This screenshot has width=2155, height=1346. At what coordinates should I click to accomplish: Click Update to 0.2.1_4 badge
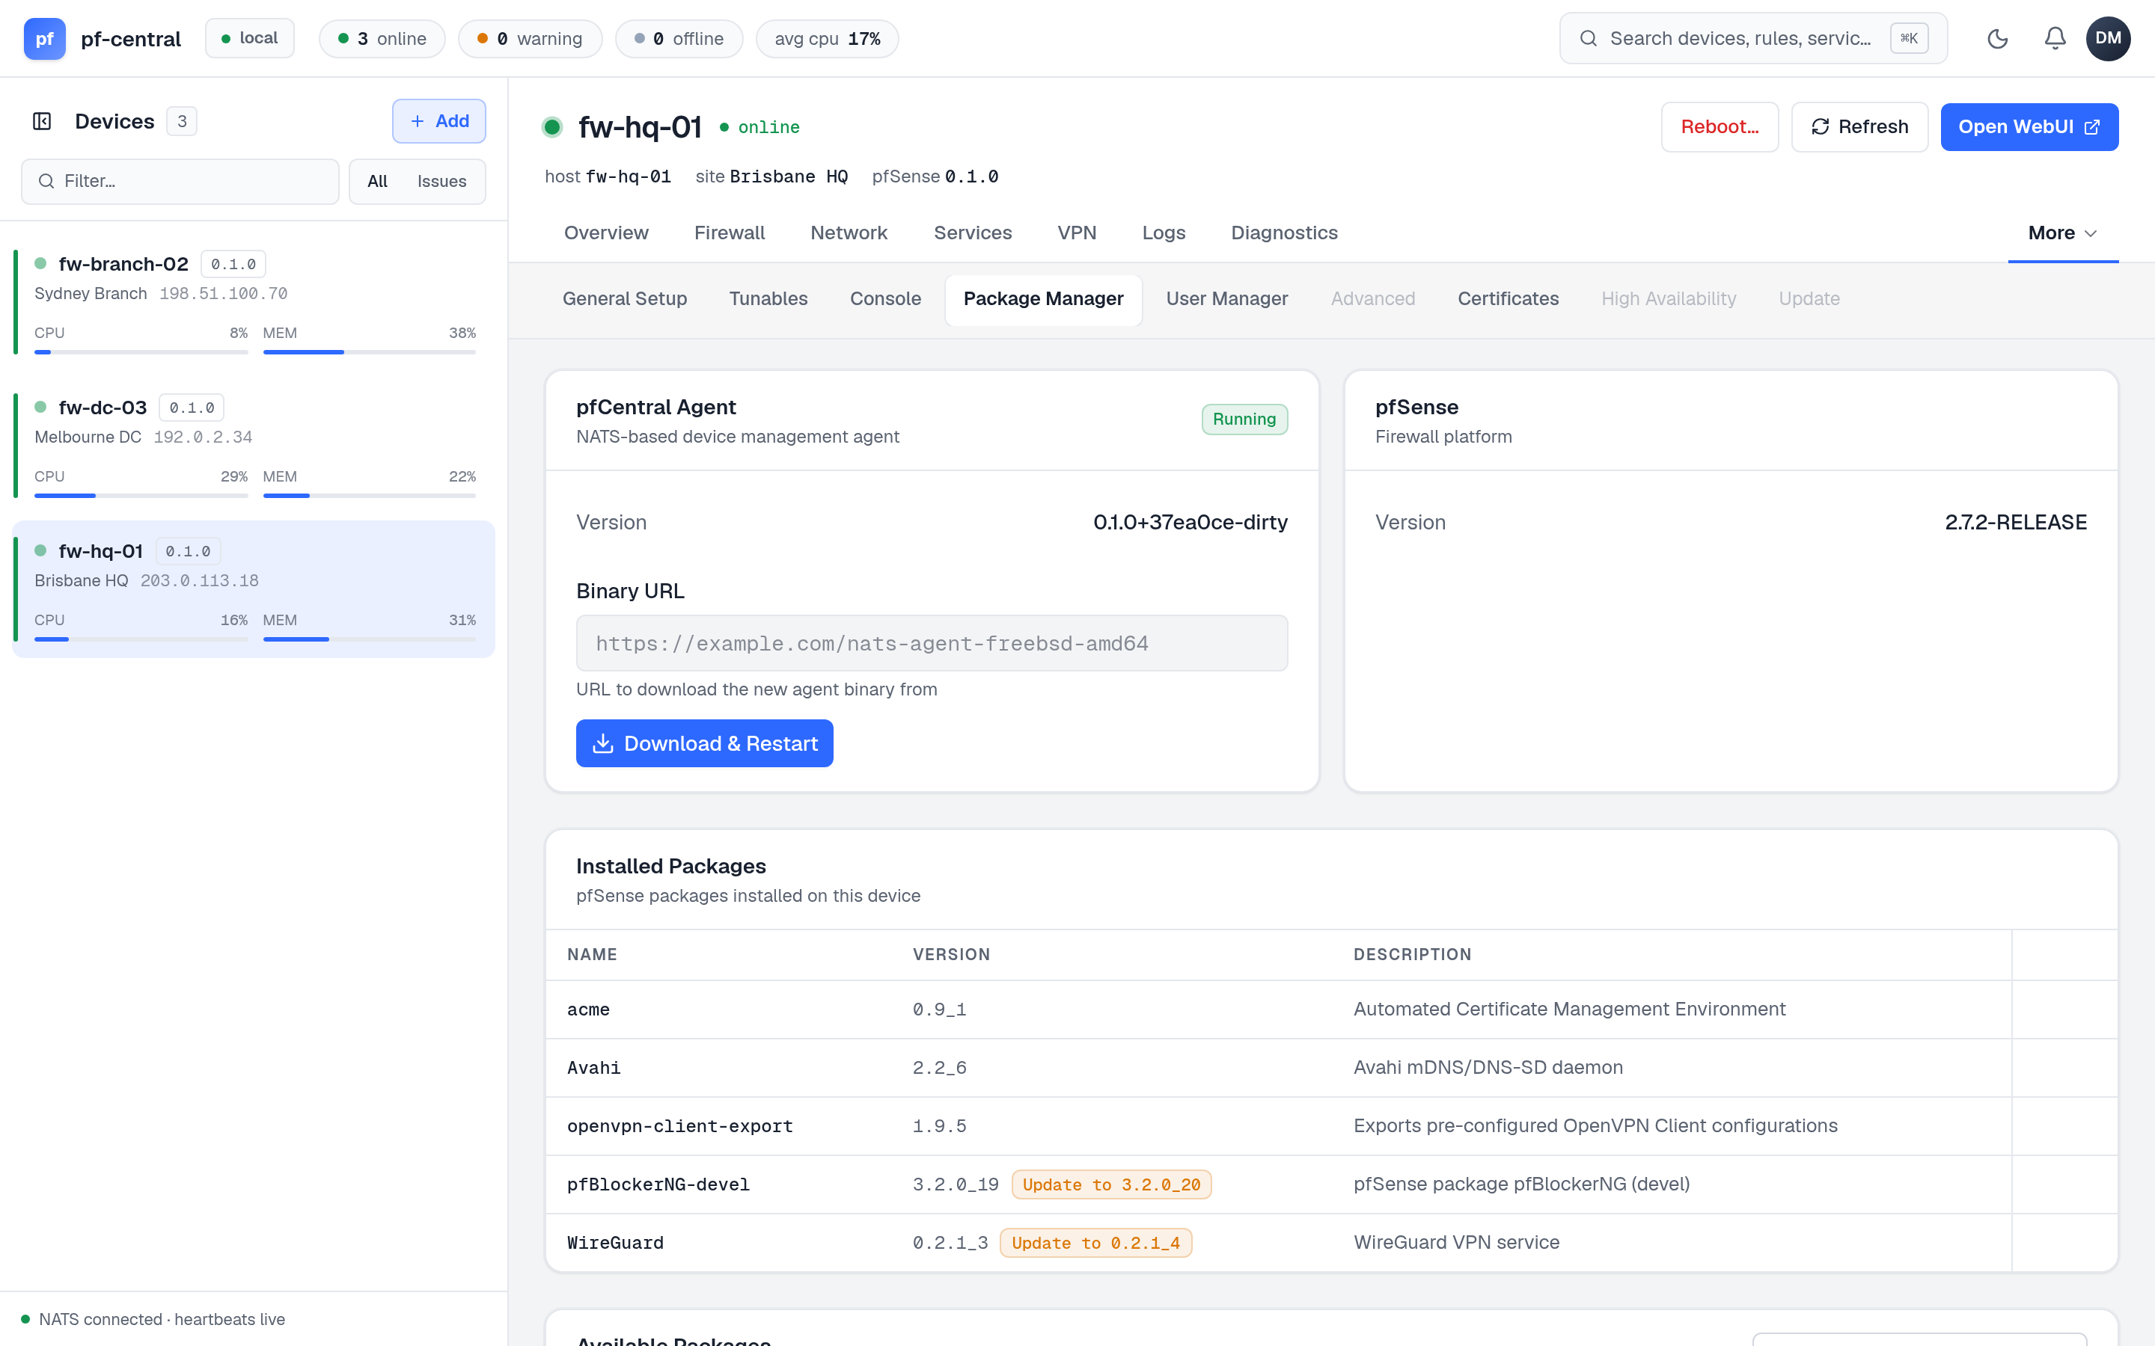coord(1095,1243)
